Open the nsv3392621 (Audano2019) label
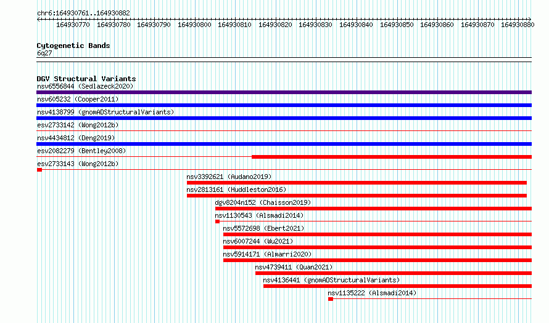Image resolution: width=549 pixels, height=323 pixels. coord(229,177)
